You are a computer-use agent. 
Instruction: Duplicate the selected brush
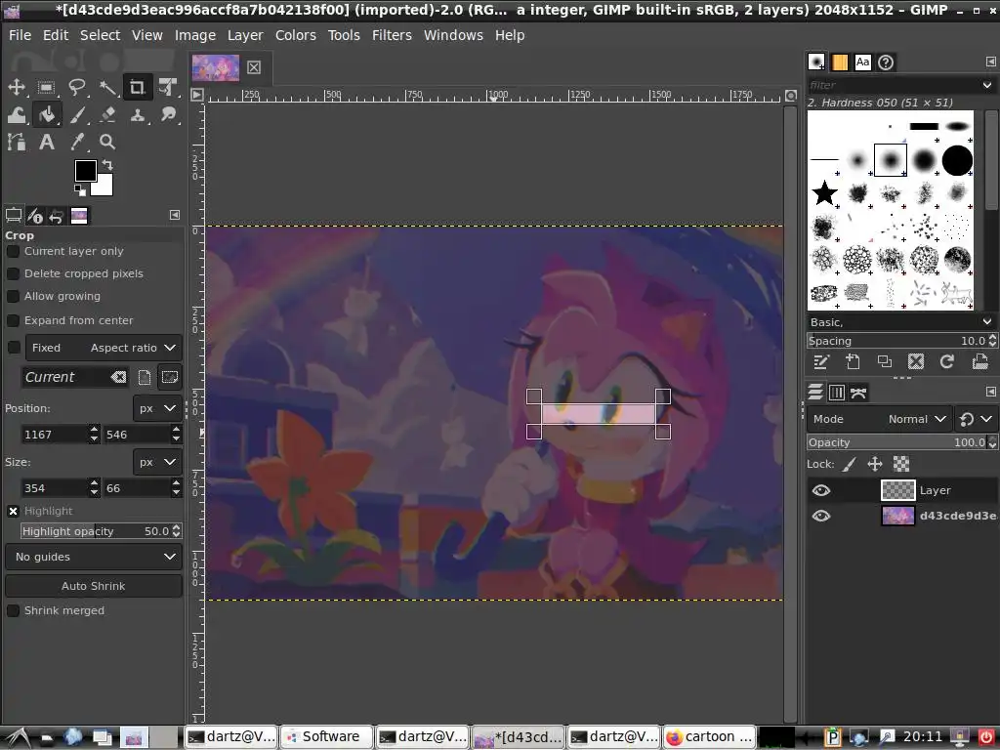coord(885,362)
